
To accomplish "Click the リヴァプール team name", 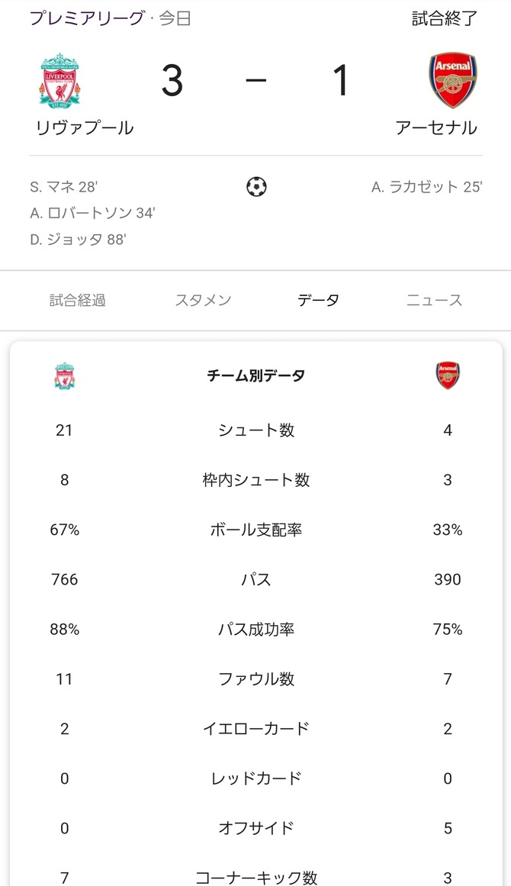I will pyautogui.click(x=85, y=128).
